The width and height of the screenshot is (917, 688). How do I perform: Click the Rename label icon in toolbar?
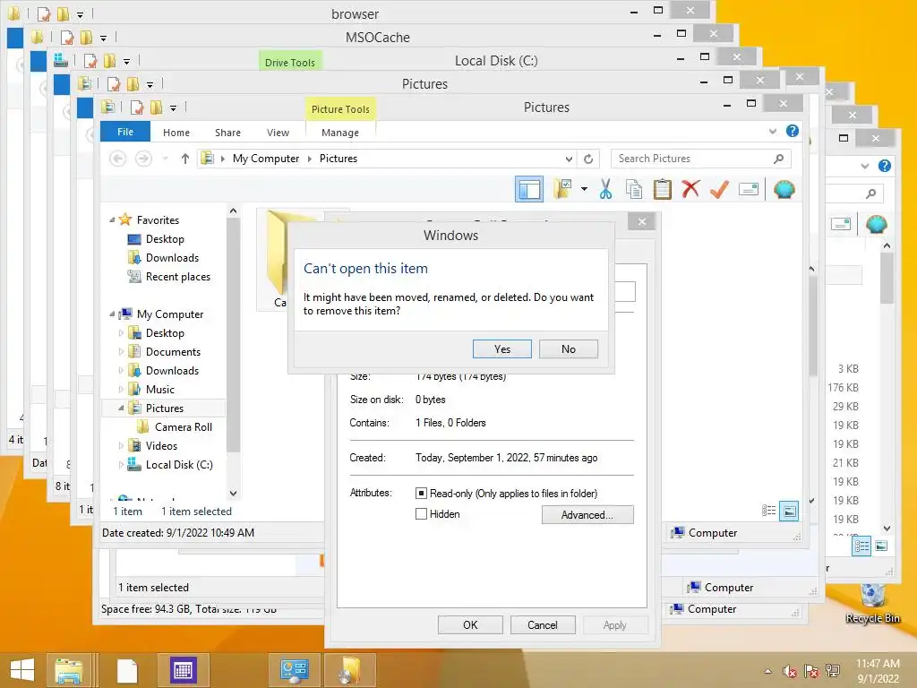coord(749,189)
